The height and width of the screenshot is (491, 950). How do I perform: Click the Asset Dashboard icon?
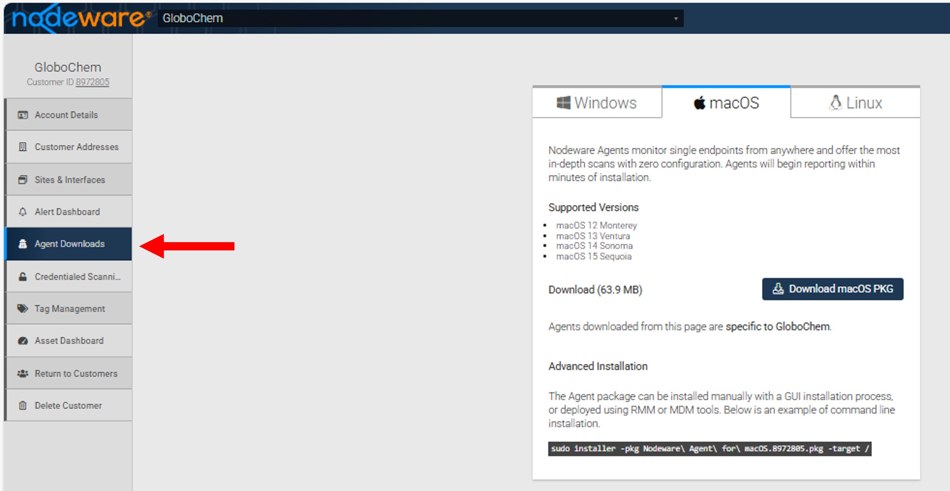[x=23, y=341]
